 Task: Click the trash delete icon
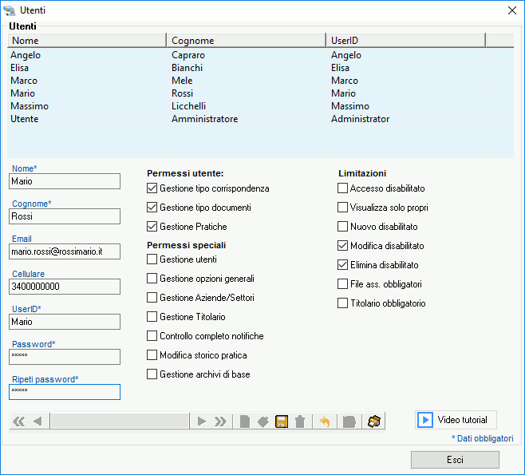tap(300, 422)
